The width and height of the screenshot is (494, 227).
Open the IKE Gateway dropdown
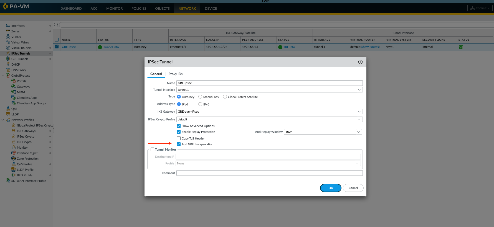pyautogui.click(x=359, y=112)
